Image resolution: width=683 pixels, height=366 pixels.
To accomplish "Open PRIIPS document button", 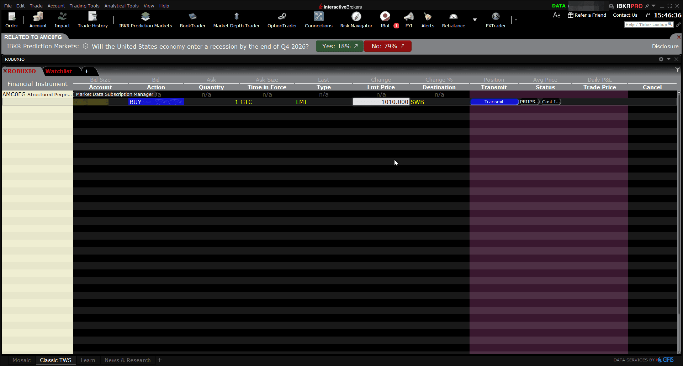I will pos(529,102).
